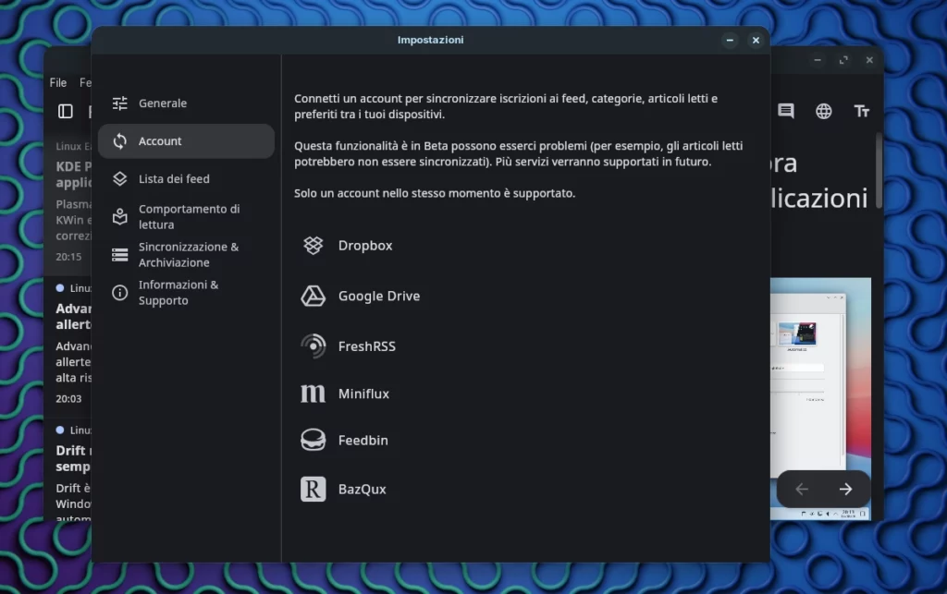Image resolution: width=947 pixels, height=594 pixels.
Task: Open Sincronizzazione & Archiviazione section
Action: pos(186,254)
